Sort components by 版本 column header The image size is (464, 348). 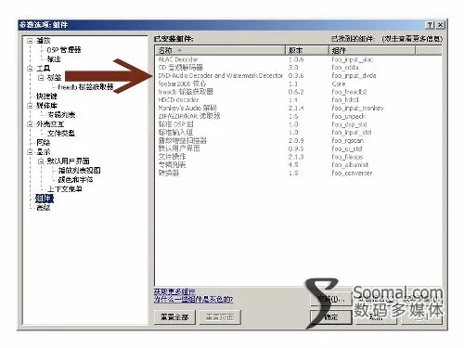pyautogui.click(x=307, y=50)
